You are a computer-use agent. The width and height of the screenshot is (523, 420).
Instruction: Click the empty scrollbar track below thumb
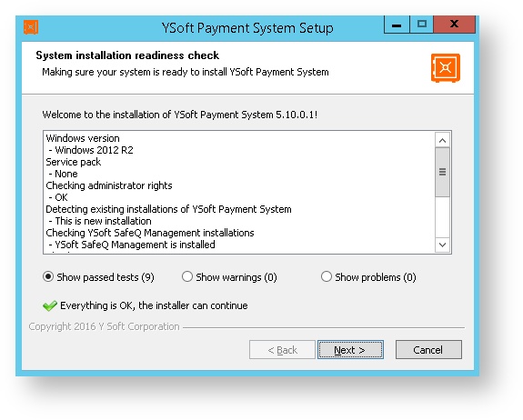pyautogui.click(x=443, y=217)
